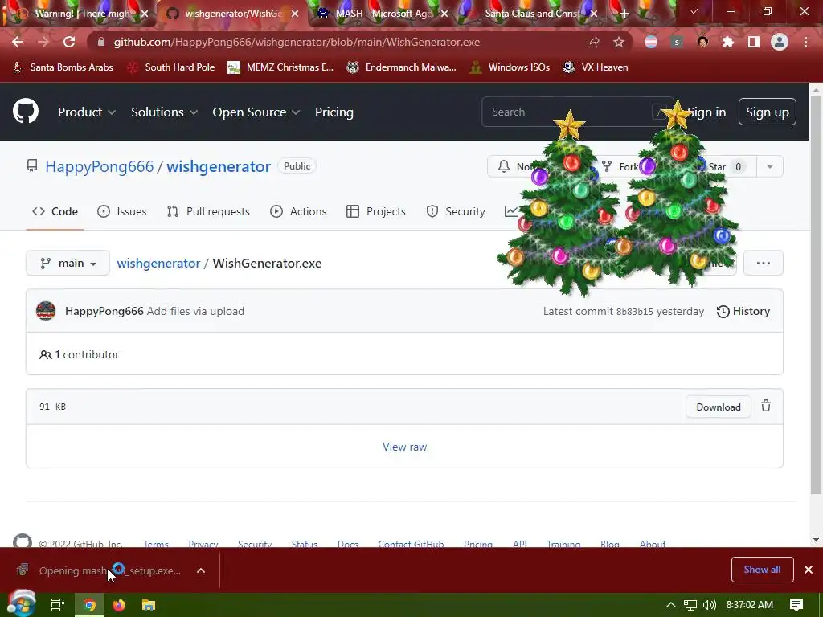Expand the Solutions menu
823x617 pixels.
point(164,112)
